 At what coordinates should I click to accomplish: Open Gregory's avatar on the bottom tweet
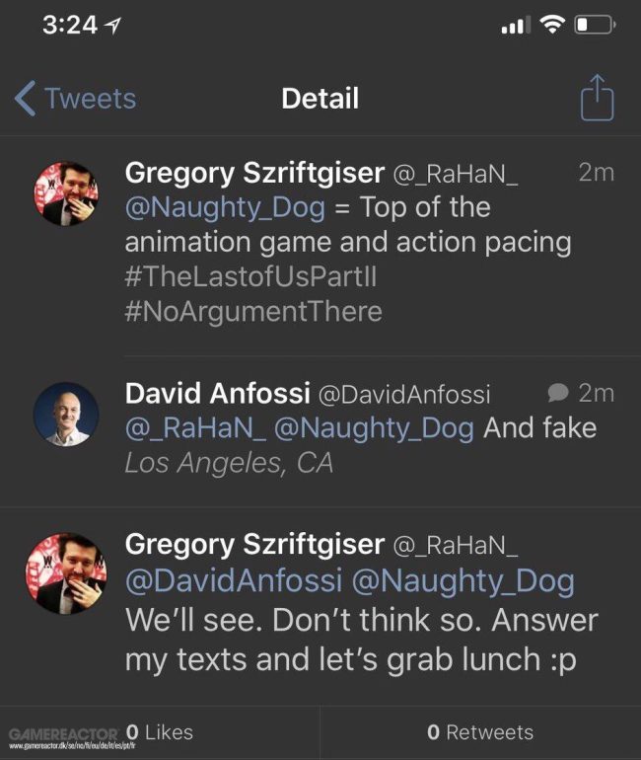66,573
